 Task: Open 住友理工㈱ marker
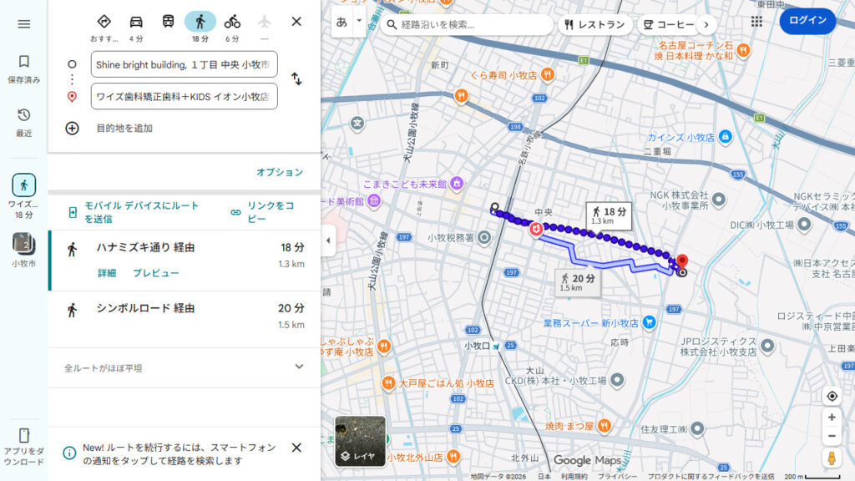coord(697,429)
